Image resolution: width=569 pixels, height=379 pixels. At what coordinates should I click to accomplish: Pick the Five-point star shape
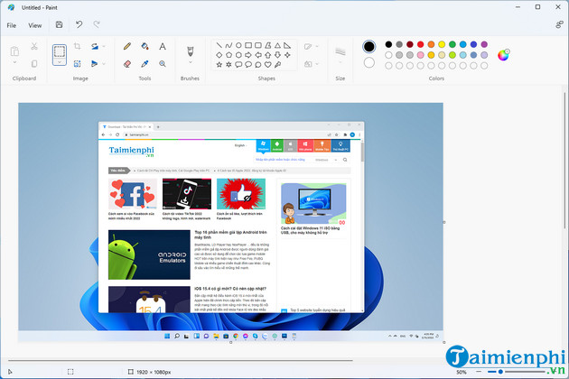coord(219,65)
